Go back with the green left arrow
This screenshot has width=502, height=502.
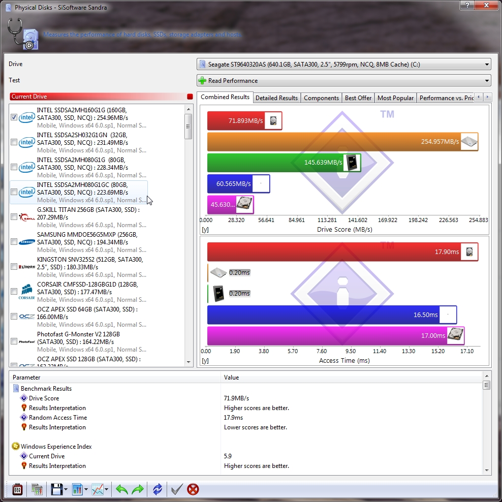point(121,489)
